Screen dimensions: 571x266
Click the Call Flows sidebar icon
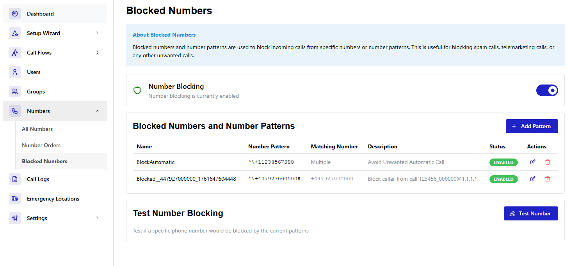(15, 53)
